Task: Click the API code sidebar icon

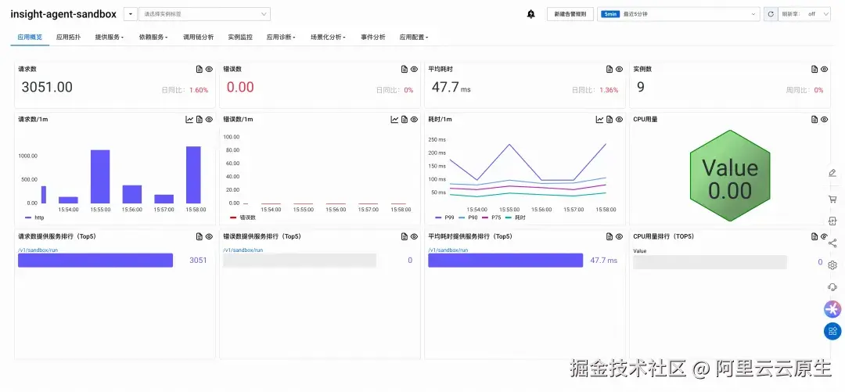Action: tap(832, 221)
